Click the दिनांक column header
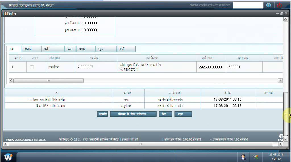The height and width of the screenshot is (162, 291). point(228,93)
